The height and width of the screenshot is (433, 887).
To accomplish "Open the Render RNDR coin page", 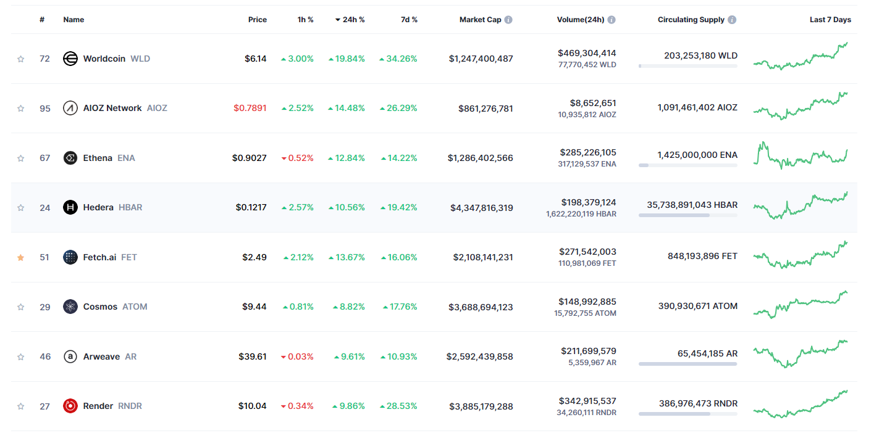I will 104,406.
